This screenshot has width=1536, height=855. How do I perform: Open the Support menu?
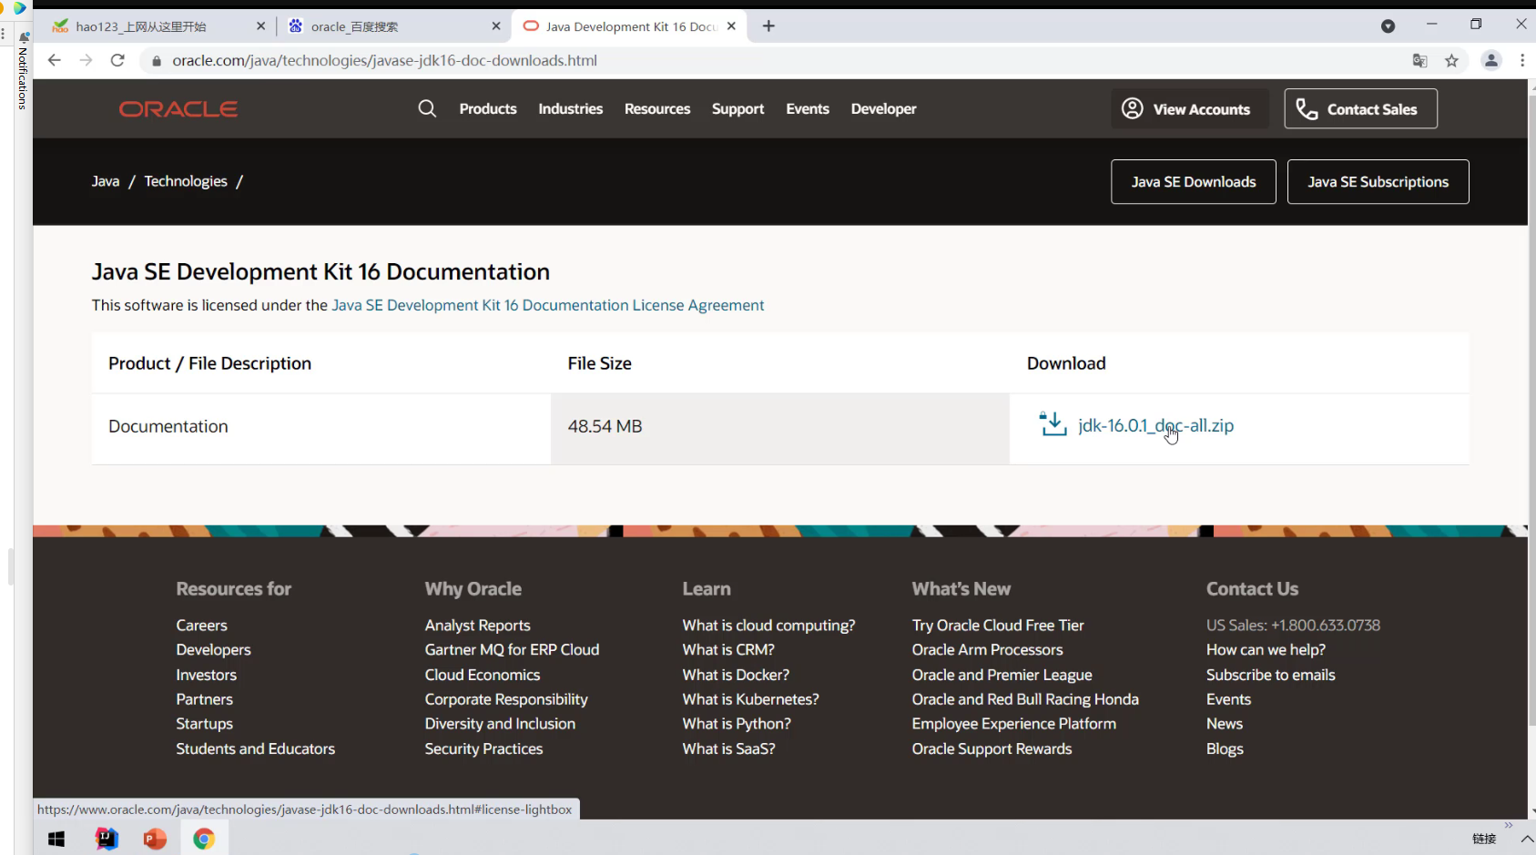click(738, 109)
